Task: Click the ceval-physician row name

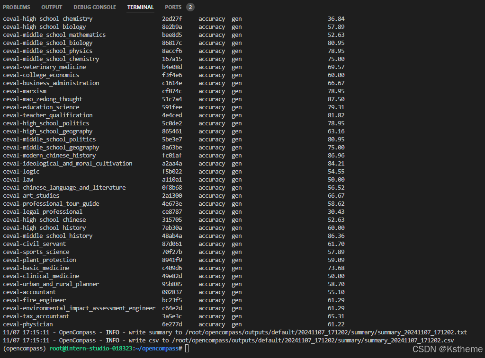Action: (x=28, y=324)
